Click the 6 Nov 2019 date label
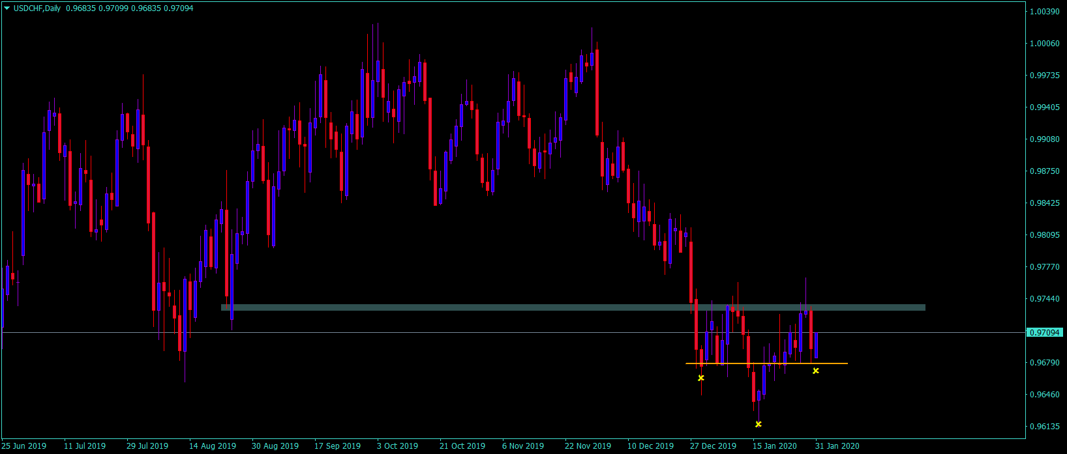The image size is (1067, 454). click(523, 446)
